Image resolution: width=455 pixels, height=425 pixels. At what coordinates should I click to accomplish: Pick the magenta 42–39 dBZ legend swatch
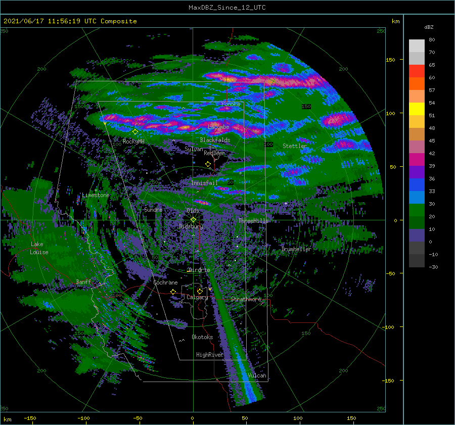(x=417, y=159)
